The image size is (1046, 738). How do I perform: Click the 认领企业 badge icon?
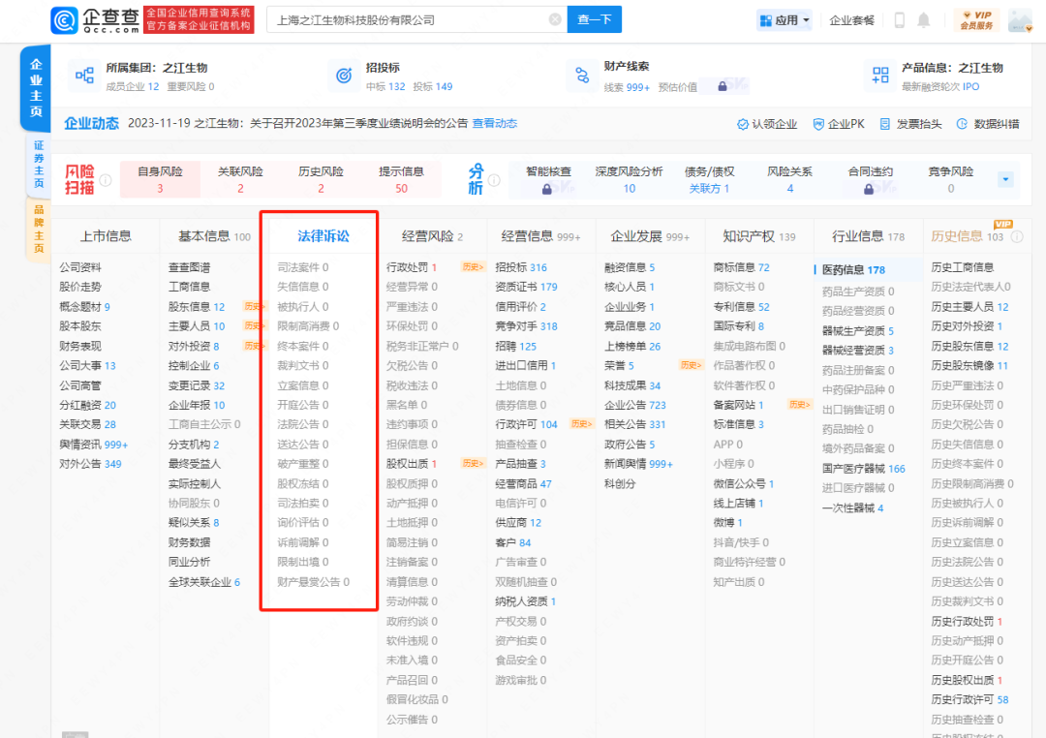[742, 124]
